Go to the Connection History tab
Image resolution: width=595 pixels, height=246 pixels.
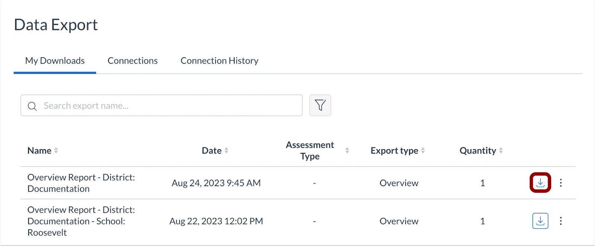(219, 61)
